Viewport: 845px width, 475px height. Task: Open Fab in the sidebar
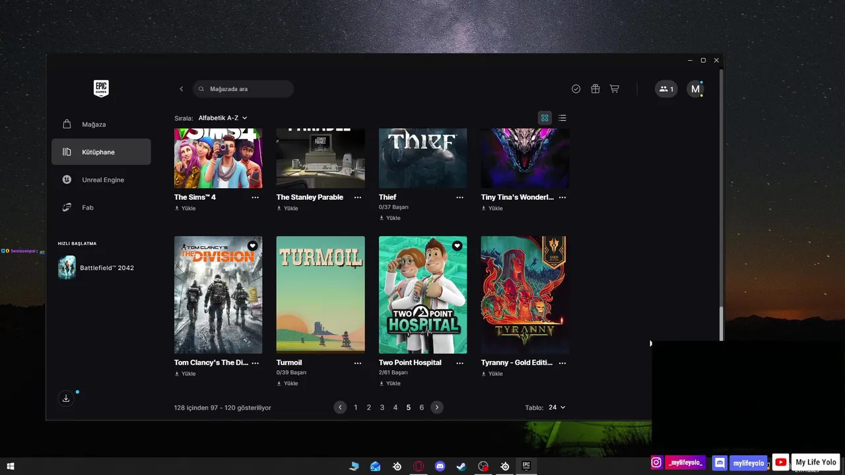pyautogui.click(x=101, y=207)
